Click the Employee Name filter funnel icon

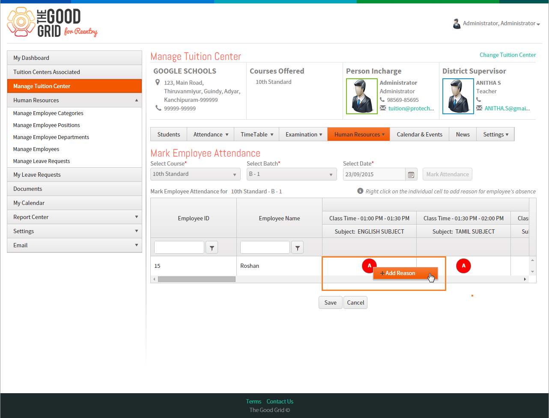[x=297, y=247]
